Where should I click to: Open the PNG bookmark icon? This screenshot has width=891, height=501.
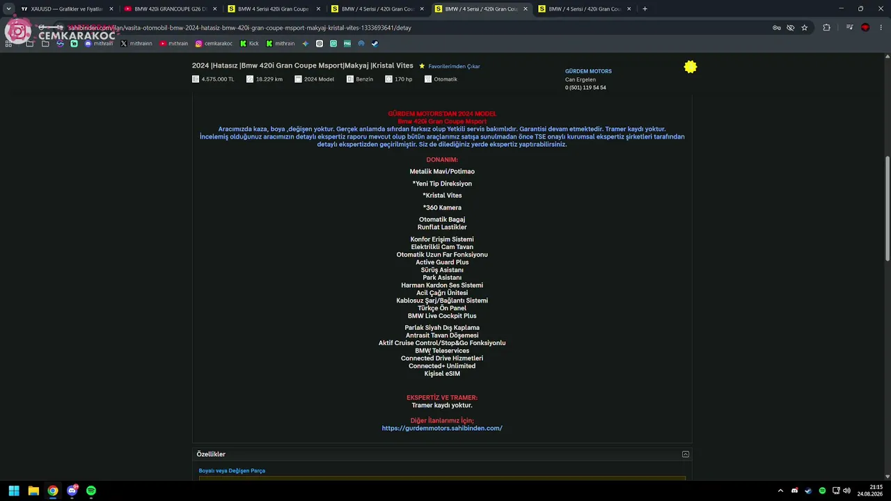pos(347,43)
